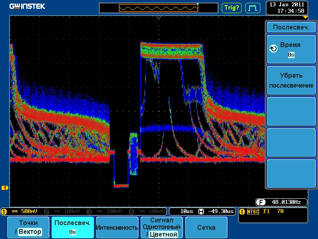
Task: Click the green acquisition mode icon
Action: click(252, 8)
